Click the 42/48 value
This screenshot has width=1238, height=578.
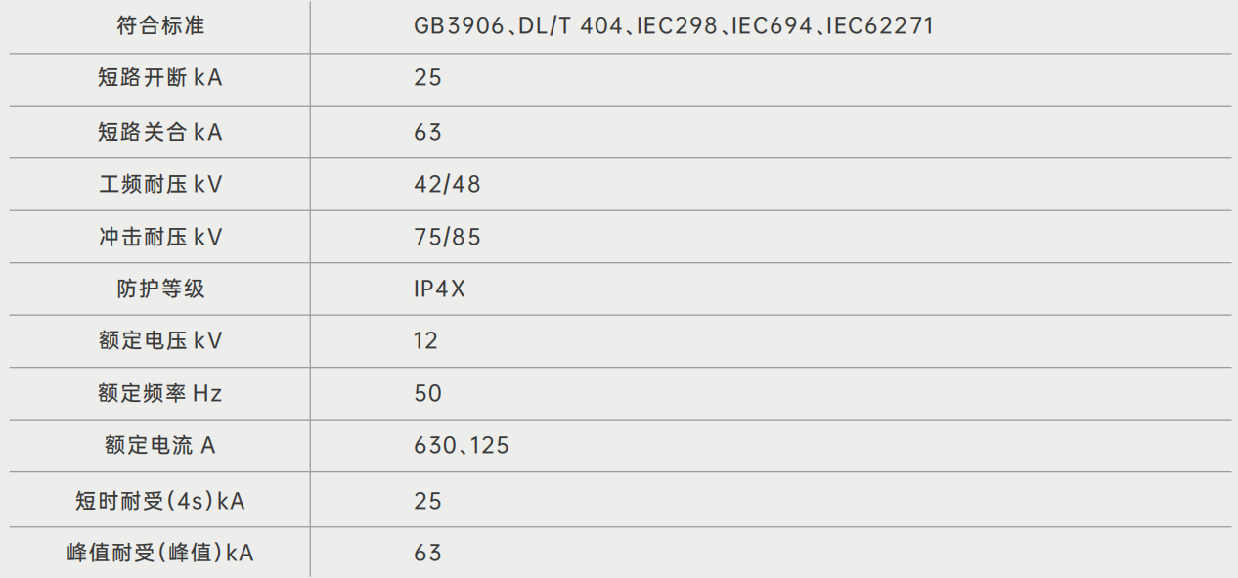[x=447, y=184]
